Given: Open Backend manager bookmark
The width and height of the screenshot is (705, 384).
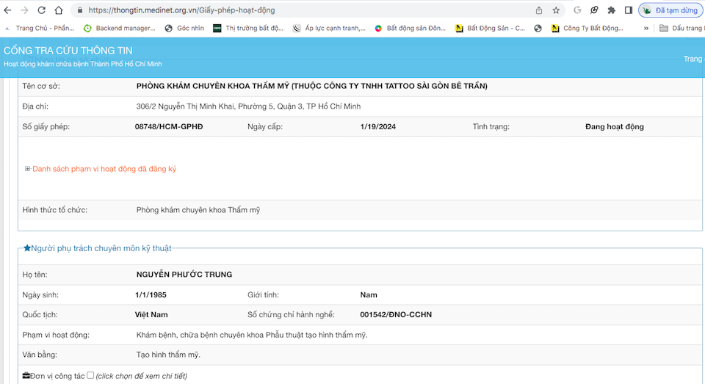Looking at the screenshot, I should point(120,28).
